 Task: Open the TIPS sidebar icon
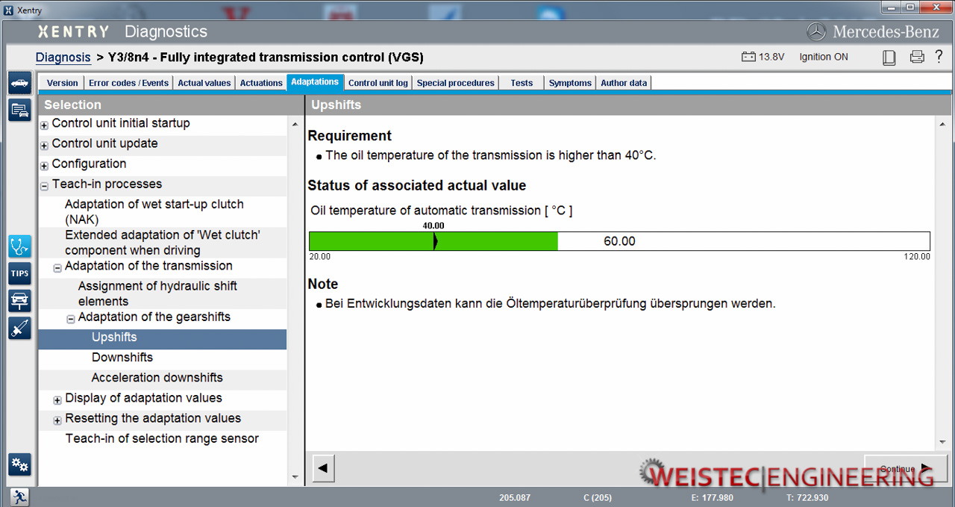[x=19, y=273]
